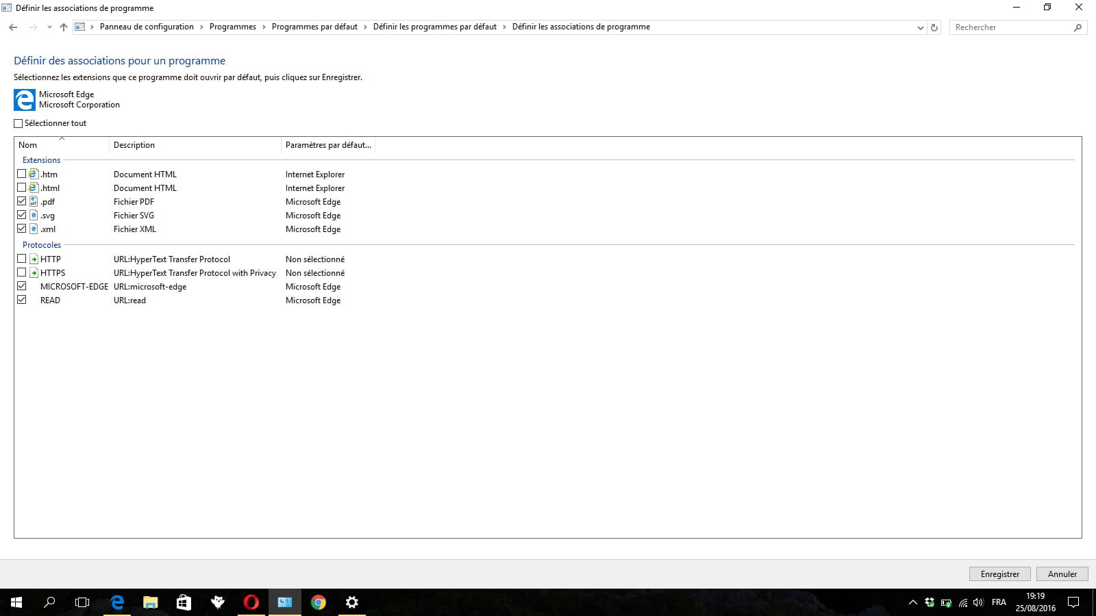The width and height of the screenshot is (1096, 616).
Task: Expand chevron after Programmes breadcrumb
Action: [264, 27]
